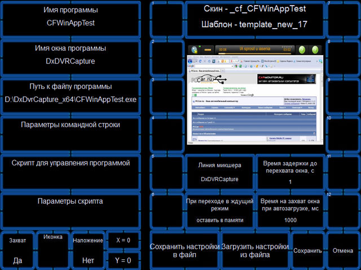Click the left green round icon in preview
Screen dimensions: 361x270
coord(301,49)
